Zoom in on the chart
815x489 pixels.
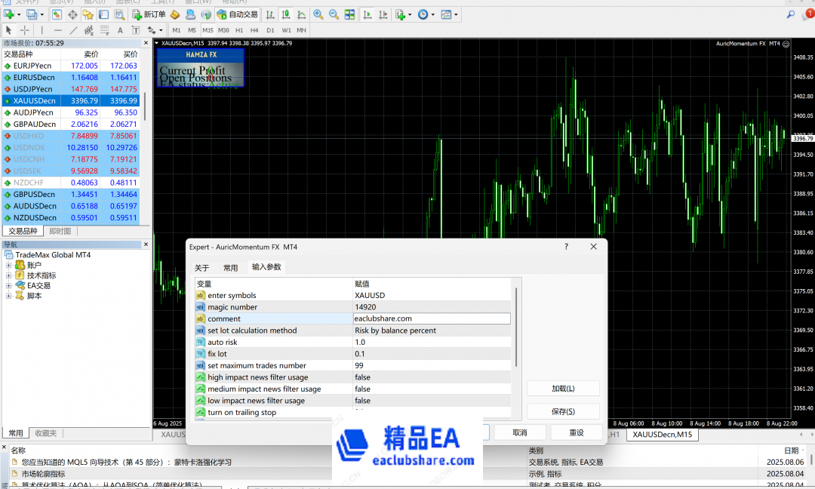tap(318, 14)
